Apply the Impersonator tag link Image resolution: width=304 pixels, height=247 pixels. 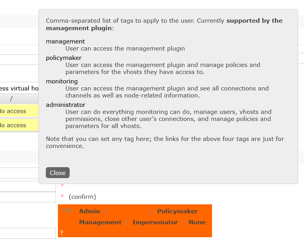tap(155, 222)
